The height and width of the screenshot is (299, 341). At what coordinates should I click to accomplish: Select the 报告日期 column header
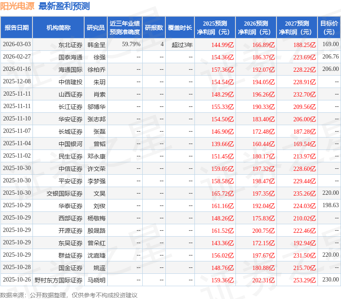click(x=17, y=28)
